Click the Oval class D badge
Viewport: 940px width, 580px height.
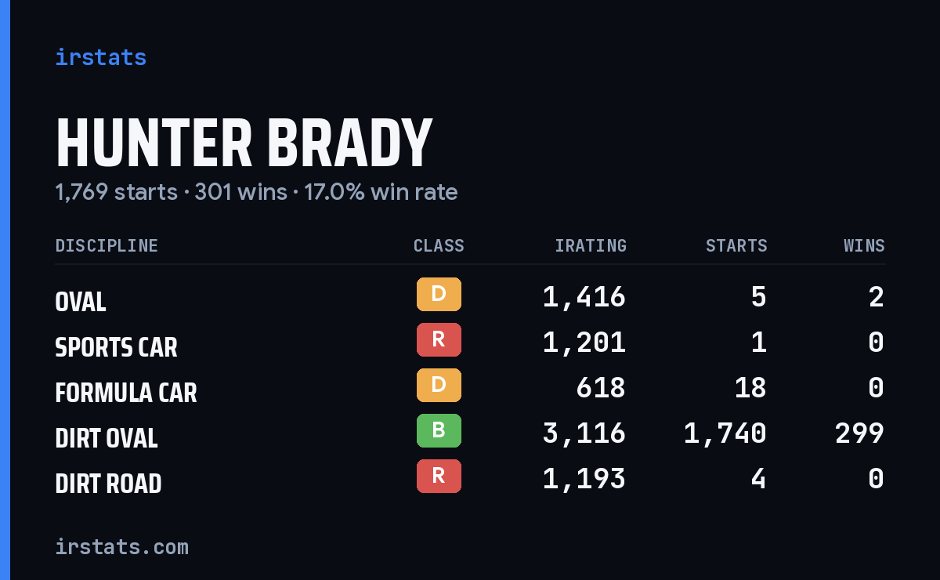[x=439, y=294]
